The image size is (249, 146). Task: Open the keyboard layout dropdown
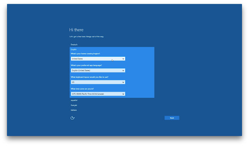[x=98, y=82]
